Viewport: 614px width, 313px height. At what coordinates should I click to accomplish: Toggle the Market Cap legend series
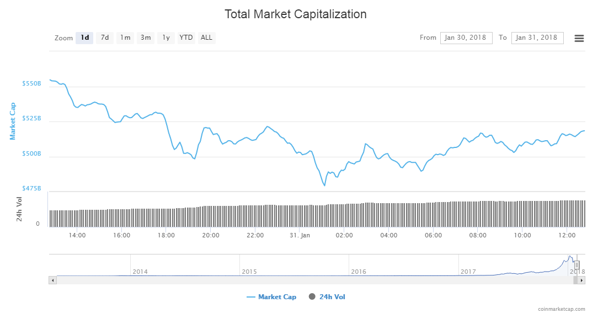(277, 297)
